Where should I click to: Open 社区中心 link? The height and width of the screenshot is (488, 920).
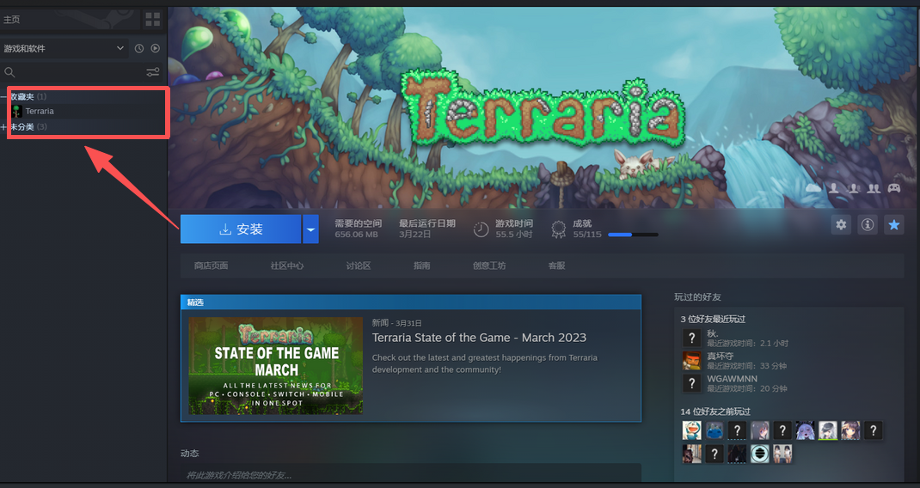(286, 265)
